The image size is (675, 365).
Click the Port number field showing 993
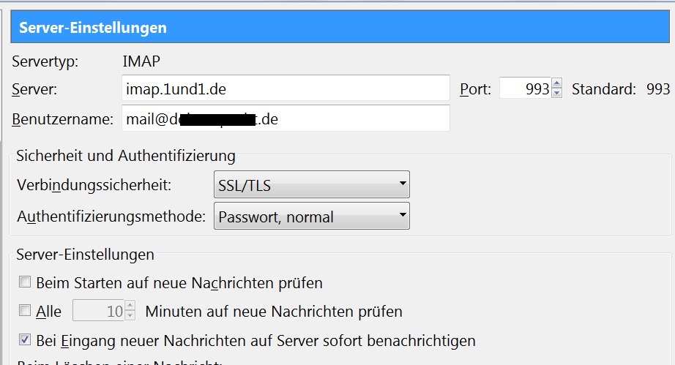[525, 89]
